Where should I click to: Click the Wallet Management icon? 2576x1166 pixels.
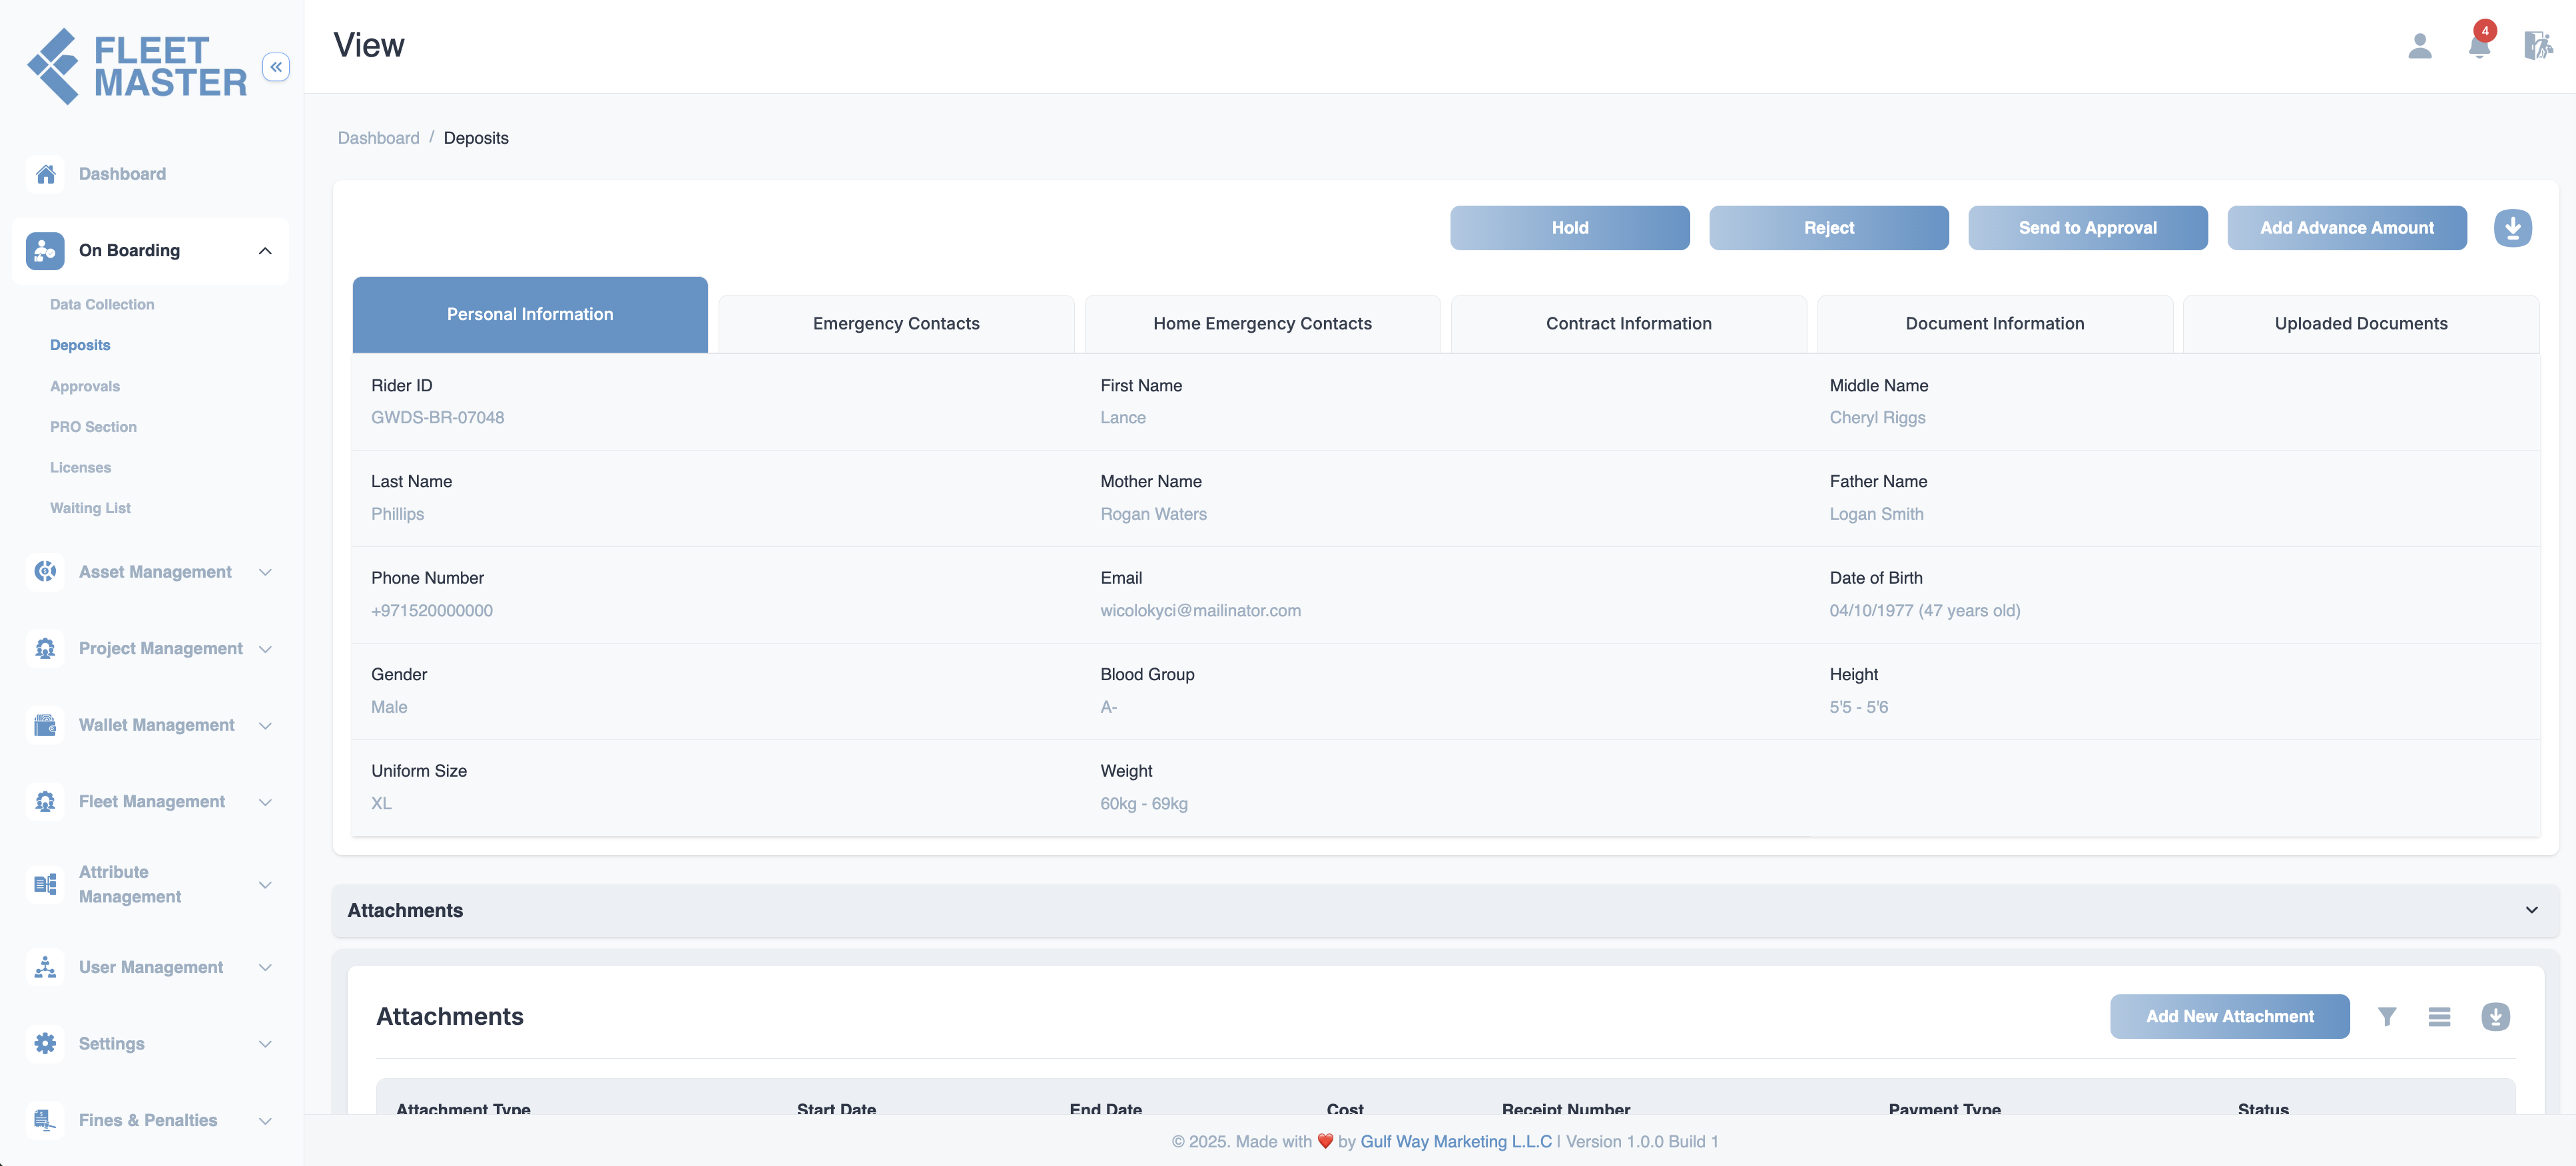45,725
